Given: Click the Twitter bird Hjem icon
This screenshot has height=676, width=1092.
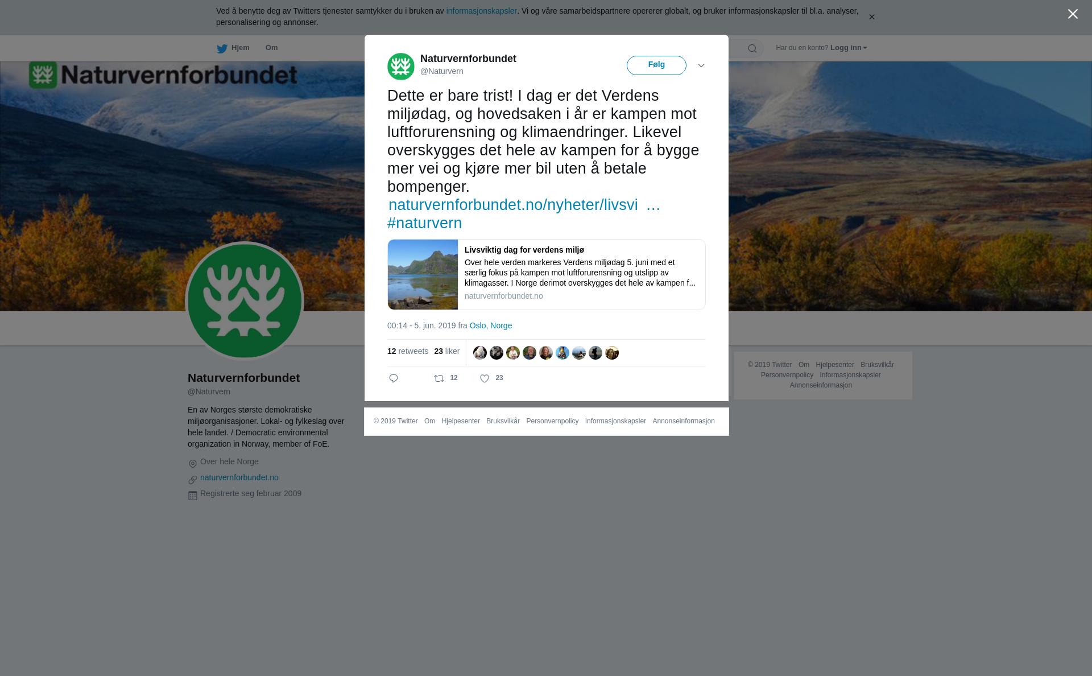Looking at the screenshot, I should [222, 48].
